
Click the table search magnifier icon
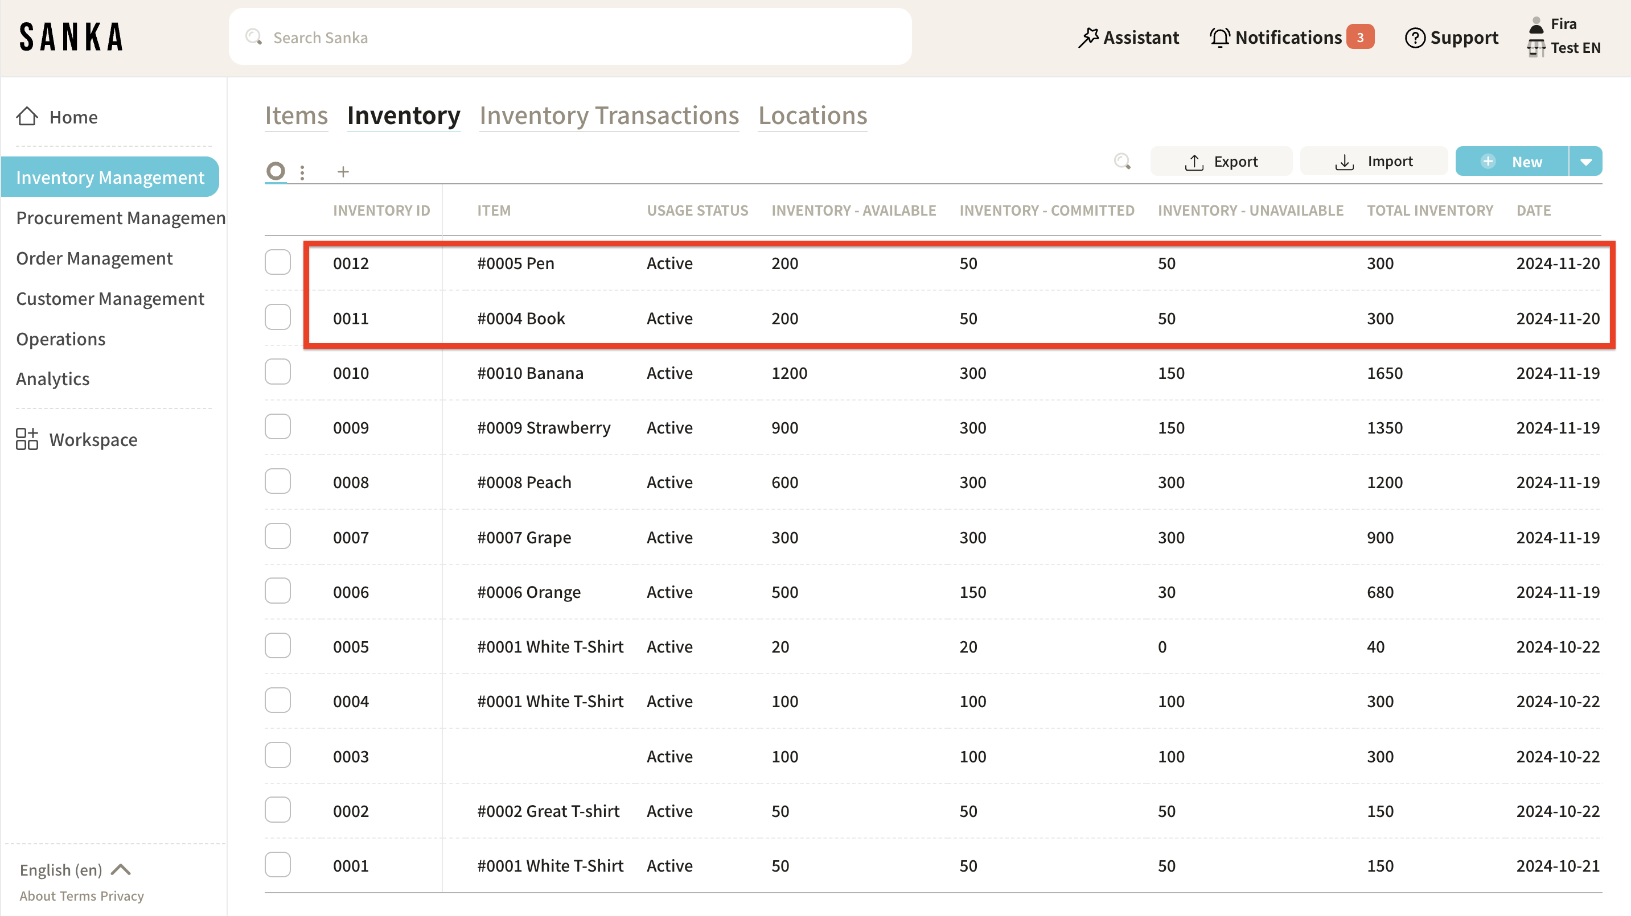pyautogui.click(x=1122, y=162)
